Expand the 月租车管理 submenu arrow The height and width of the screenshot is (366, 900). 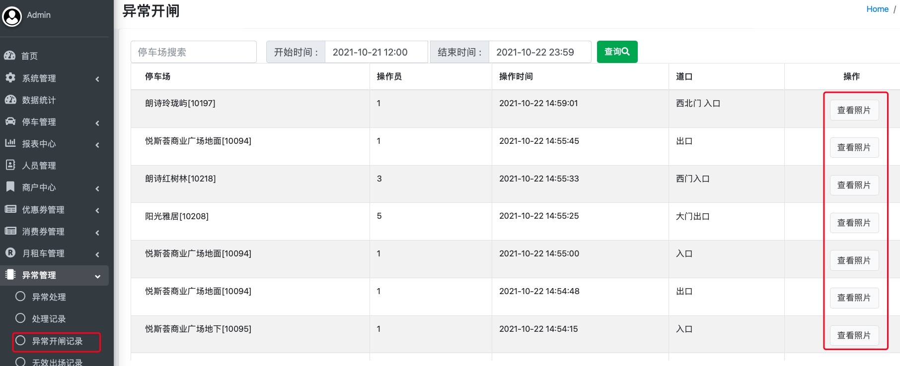[x=97, y=254]
